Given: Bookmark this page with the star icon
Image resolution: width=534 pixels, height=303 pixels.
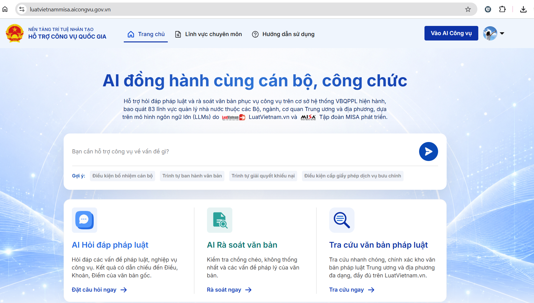Looking at the screenshot, I should click(x=468, y=9).
